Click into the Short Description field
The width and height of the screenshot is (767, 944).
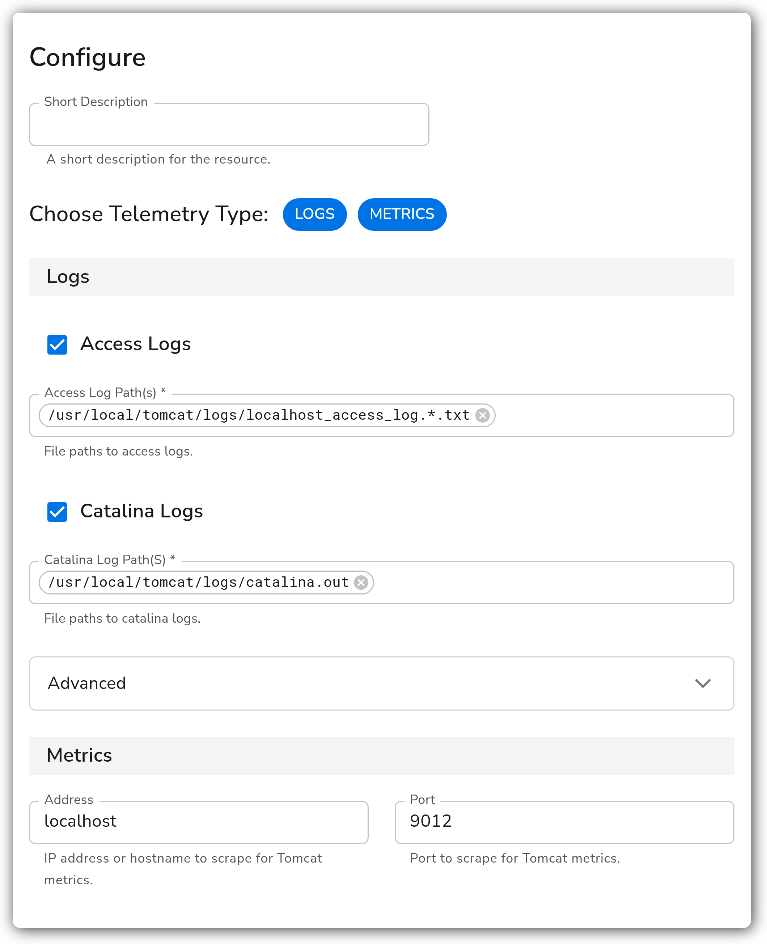pyautogui.click(x=229, y=124)
